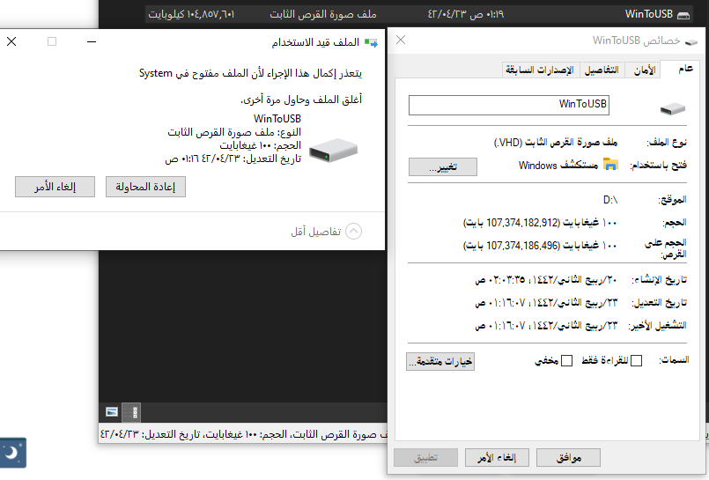Click the creation date value ٠٢:٠٣:٣٥ ص
Screen dimensions: 709x480
[546, 280]
